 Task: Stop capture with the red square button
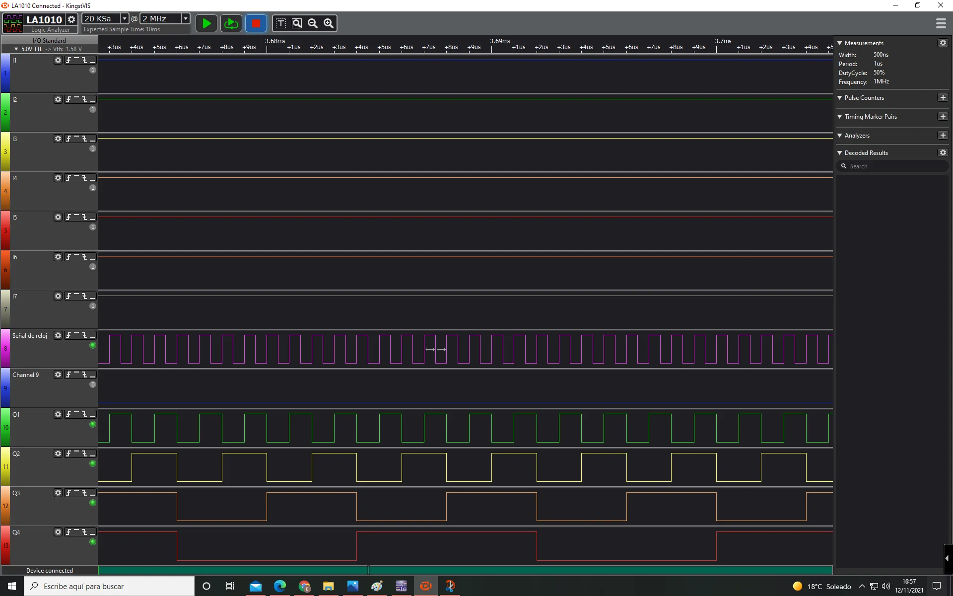tap(256, 23)
